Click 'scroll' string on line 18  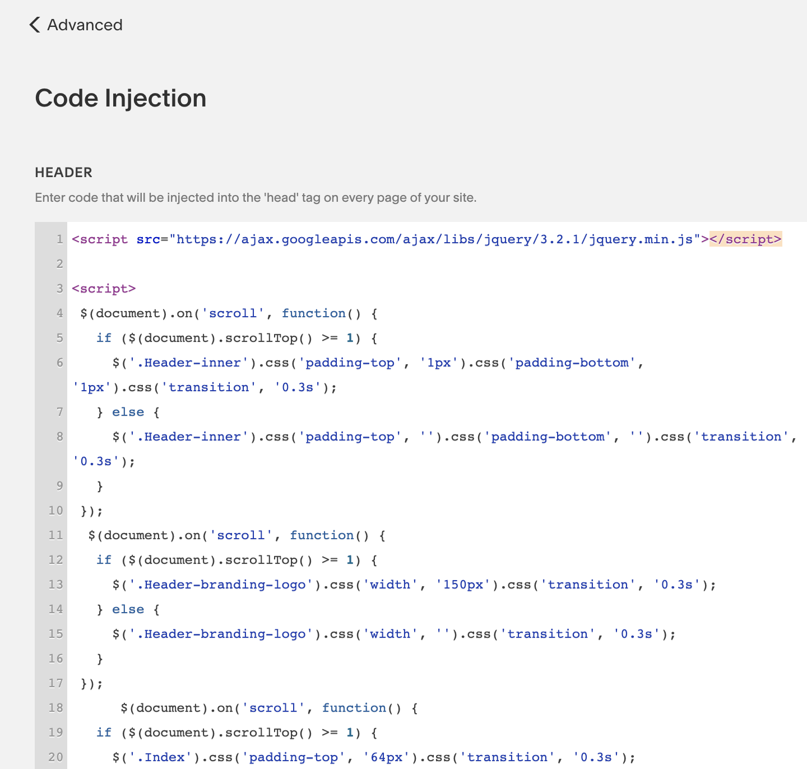(x=273, y=708)
